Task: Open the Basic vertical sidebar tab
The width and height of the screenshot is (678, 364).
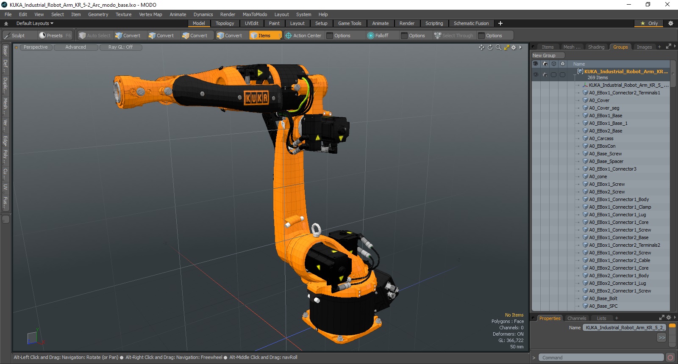Action: (x=5, y=51)
